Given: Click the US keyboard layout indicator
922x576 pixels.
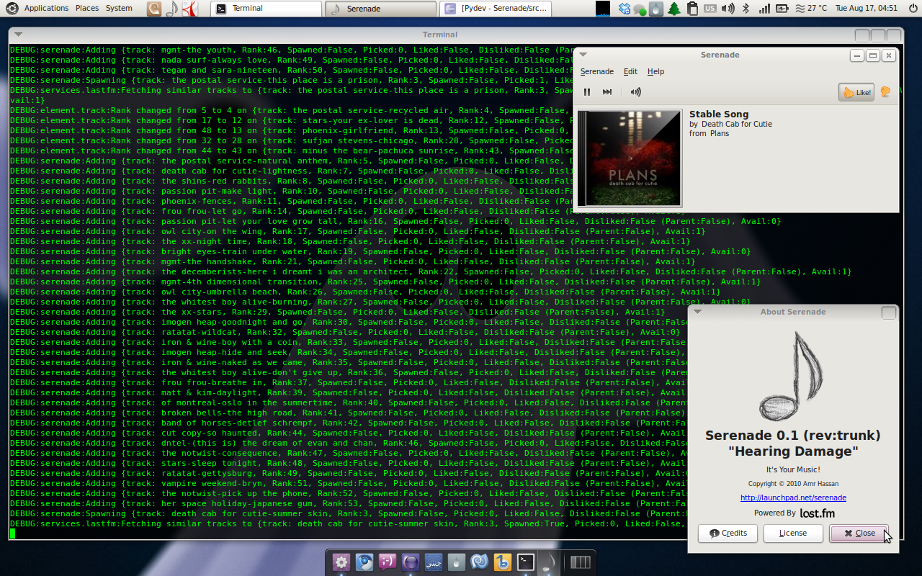Looking at the screenshot, I should pyautogui.click(x=710, y=9).
